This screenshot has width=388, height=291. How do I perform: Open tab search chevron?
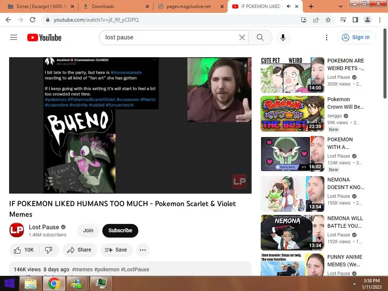click(x=341, y=6)
